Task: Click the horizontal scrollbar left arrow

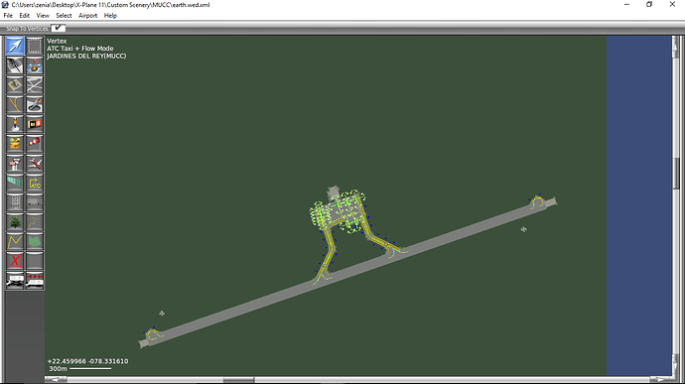Action: [55, 380]
